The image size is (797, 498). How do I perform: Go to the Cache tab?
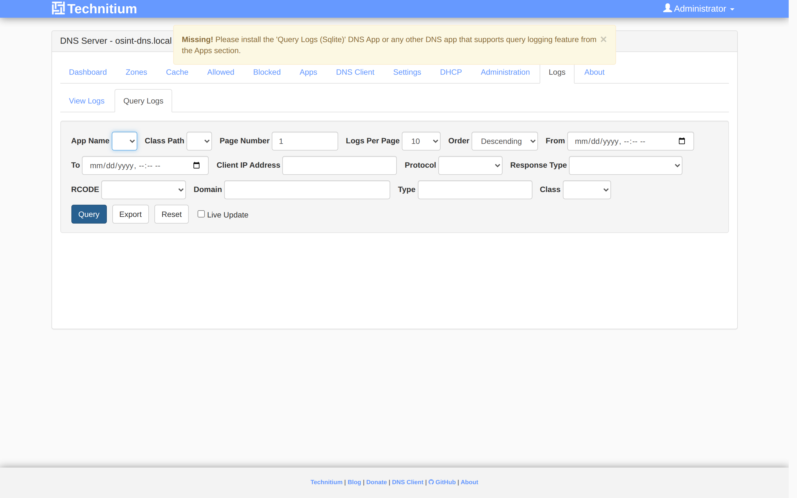(177, 72)
